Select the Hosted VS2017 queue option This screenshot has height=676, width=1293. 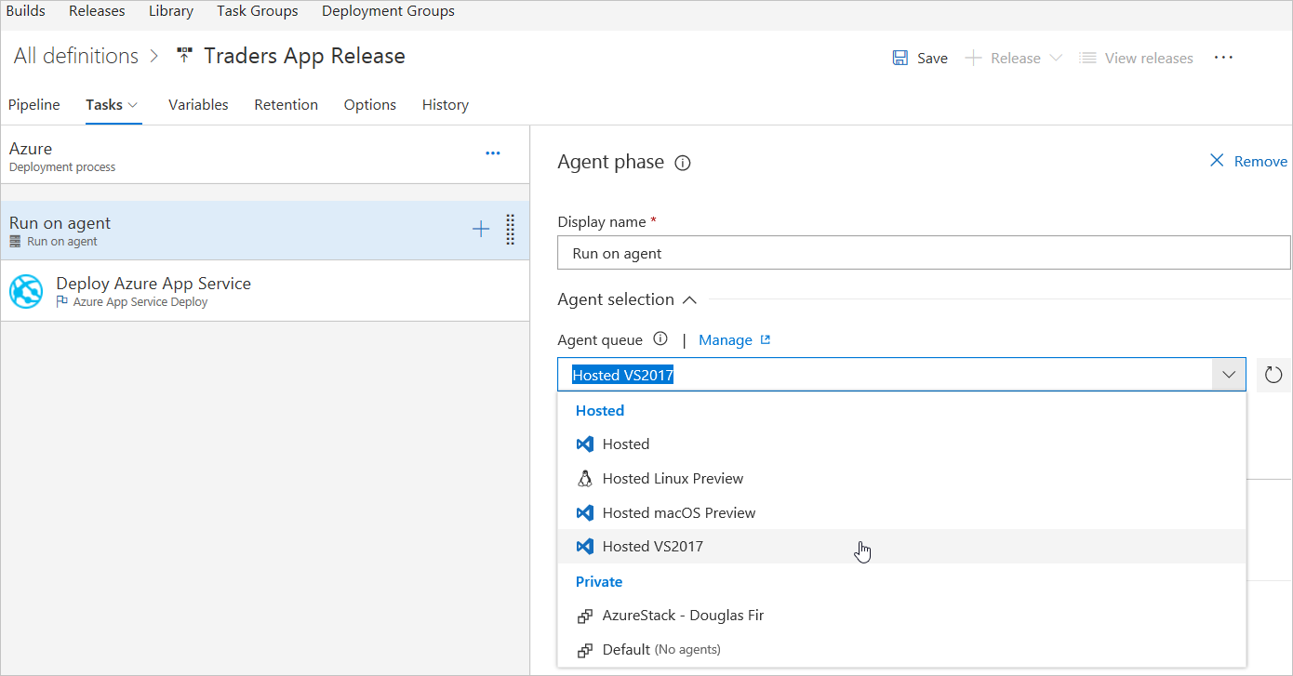tap(901, 546)
